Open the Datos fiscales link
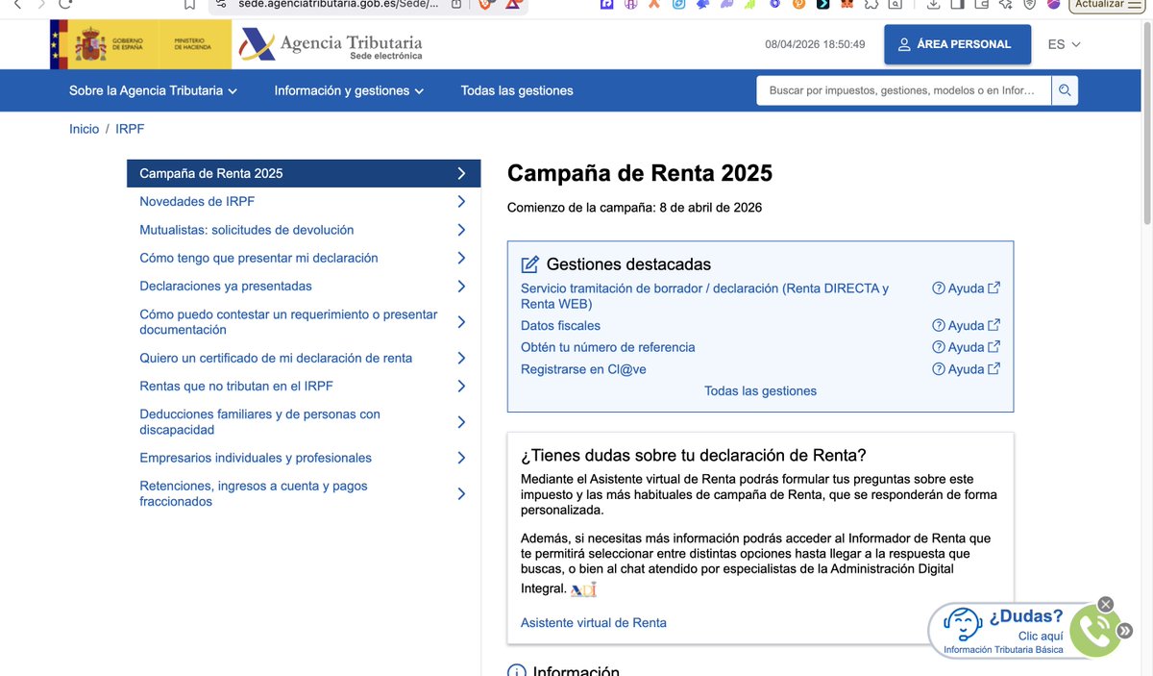The image size is (1153, 676). click(x=560, y=326)
